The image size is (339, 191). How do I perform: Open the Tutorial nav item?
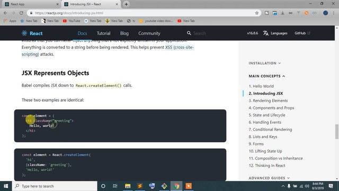pos(103,33)
